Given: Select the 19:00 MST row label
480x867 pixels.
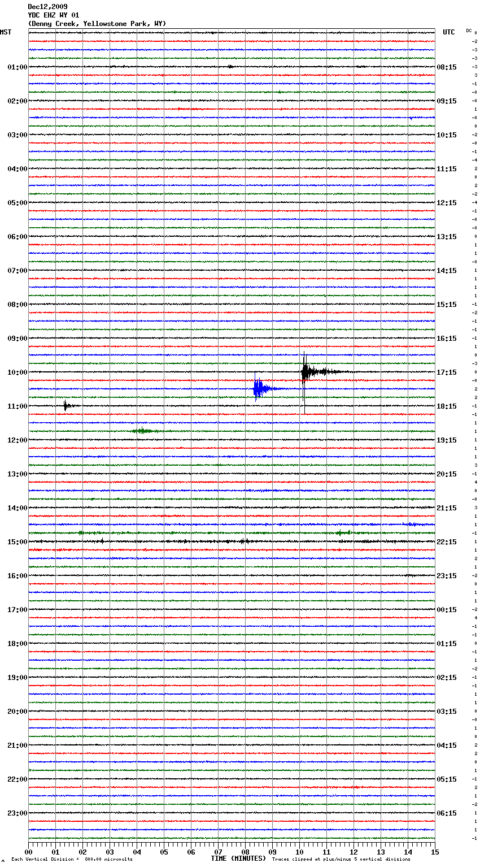Looking at the screenshot, I should click(17, 678).
